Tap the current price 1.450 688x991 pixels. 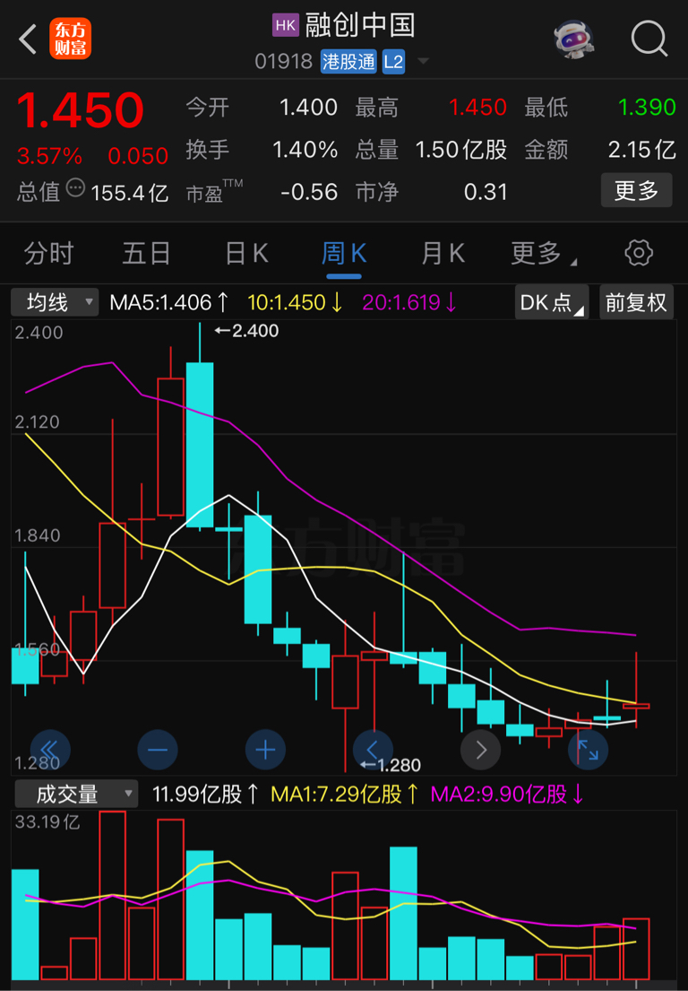[x=80, y=110]
